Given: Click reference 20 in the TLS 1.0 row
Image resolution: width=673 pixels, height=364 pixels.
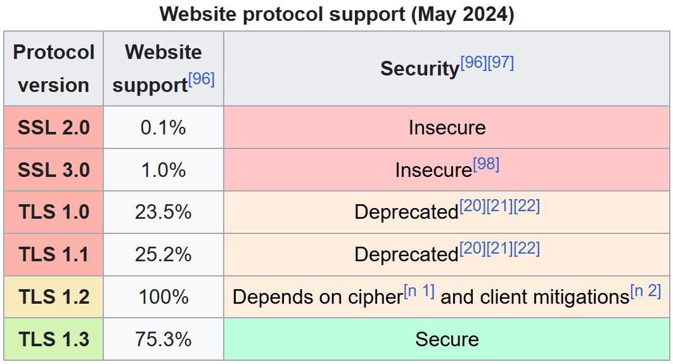Looking at the screenshot, I should (x=472, y=207).
